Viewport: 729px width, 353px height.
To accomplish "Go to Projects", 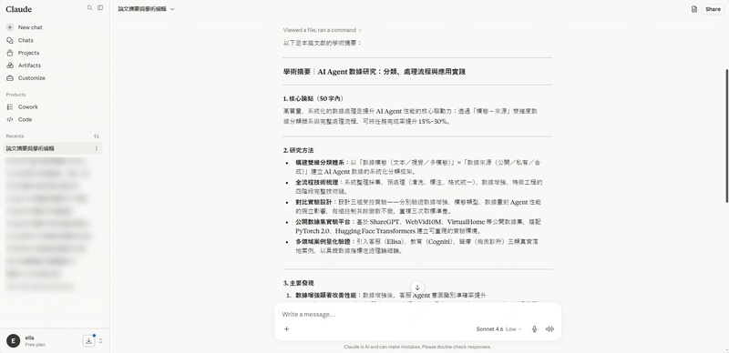I will (x=28, y=53).
